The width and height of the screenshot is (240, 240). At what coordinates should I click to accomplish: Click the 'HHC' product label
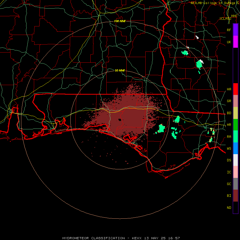point(234,16)
